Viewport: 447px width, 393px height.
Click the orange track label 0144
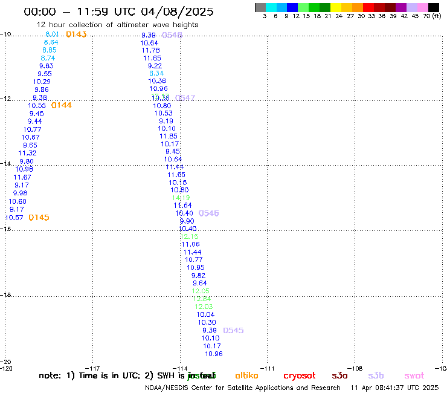coord(62,105)
